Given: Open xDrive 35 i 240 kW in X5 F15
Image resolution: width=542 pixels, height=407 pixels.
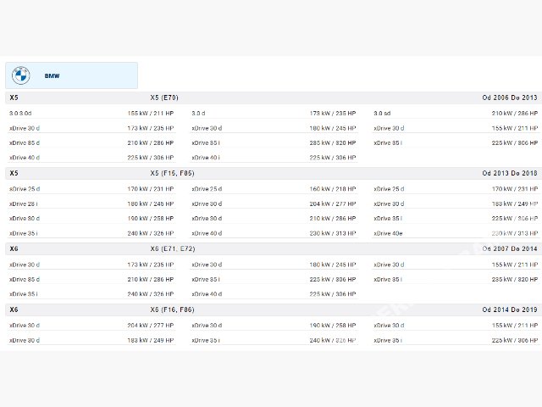Looking at the screenshot, I should coord(24,234).
